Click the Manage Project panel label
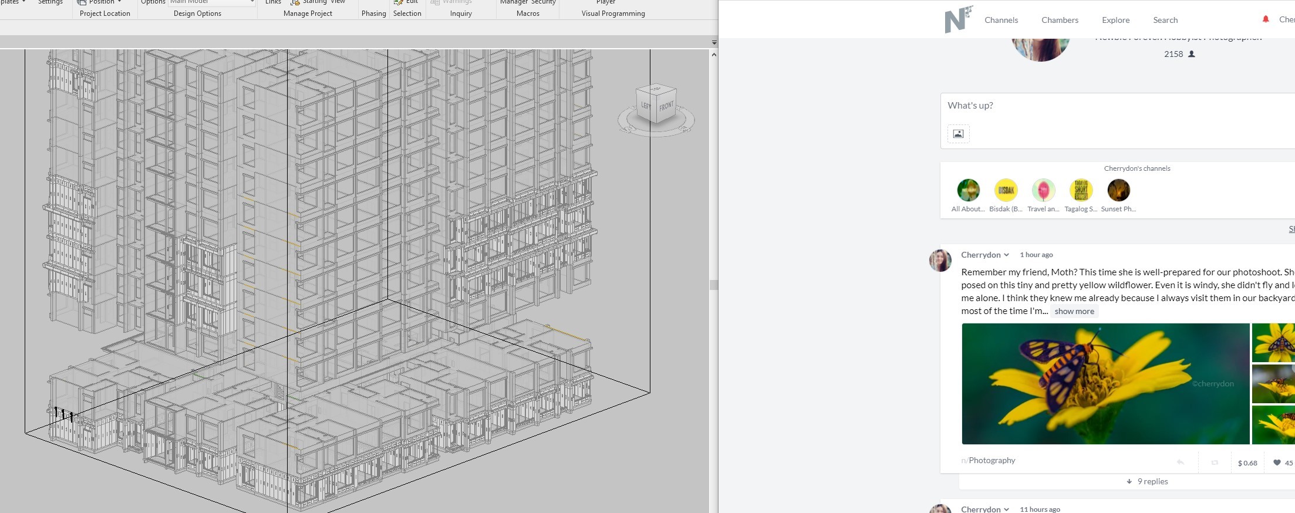This screenshot has width=1295, height=513. click(308, 14)
